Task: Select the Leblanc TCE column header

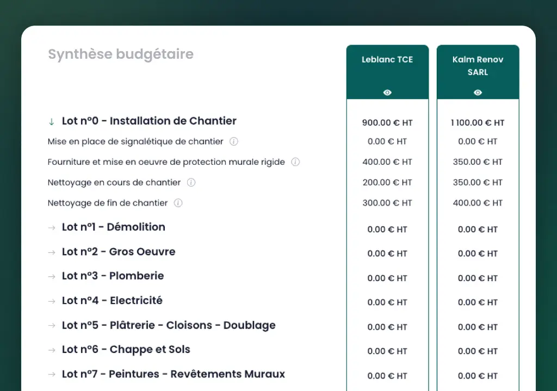Action: [387, 60]
